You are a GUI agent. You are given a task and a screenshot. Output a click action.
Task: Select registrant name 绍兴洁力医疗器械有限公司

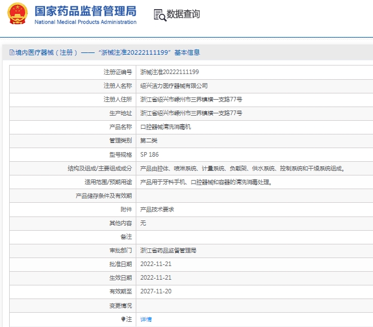[x=174, y=85]
